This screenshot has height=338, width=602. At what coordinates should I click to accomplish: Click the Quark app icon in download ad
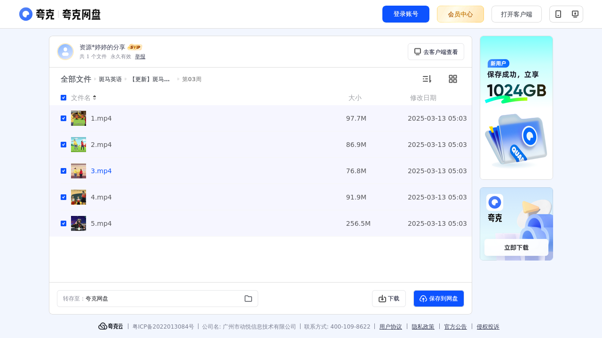click(x=495, y=202)
